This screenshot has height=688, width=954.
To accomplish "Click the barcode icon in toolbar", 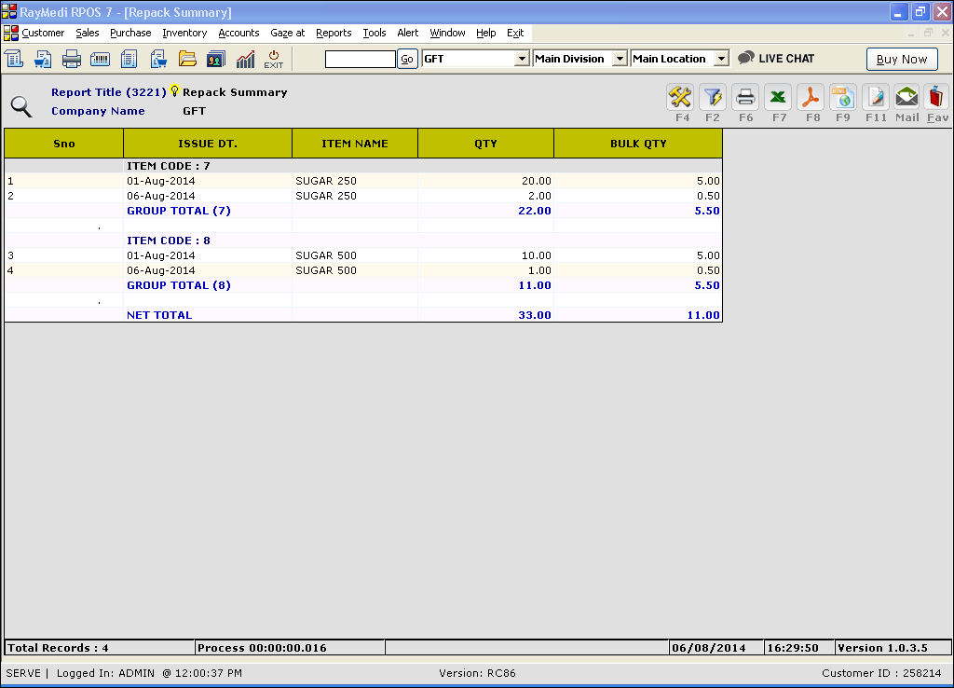I will [x=101, y=60].
